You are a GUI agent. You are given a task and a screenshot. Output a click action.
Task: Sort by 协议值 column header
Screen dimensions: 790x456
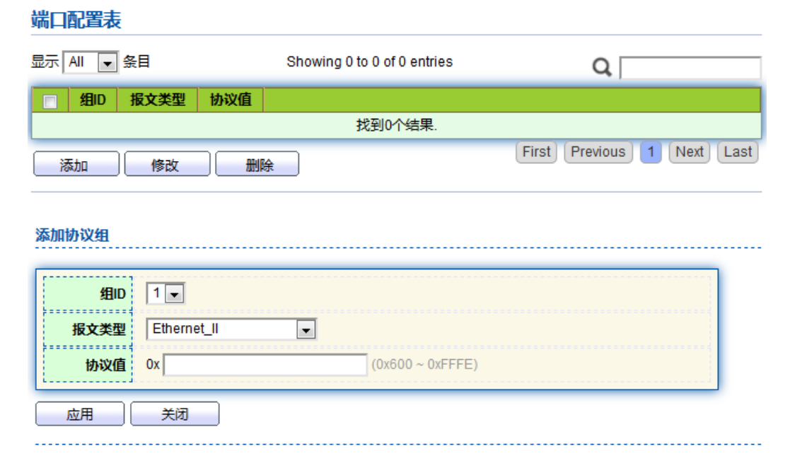point(231,100)
